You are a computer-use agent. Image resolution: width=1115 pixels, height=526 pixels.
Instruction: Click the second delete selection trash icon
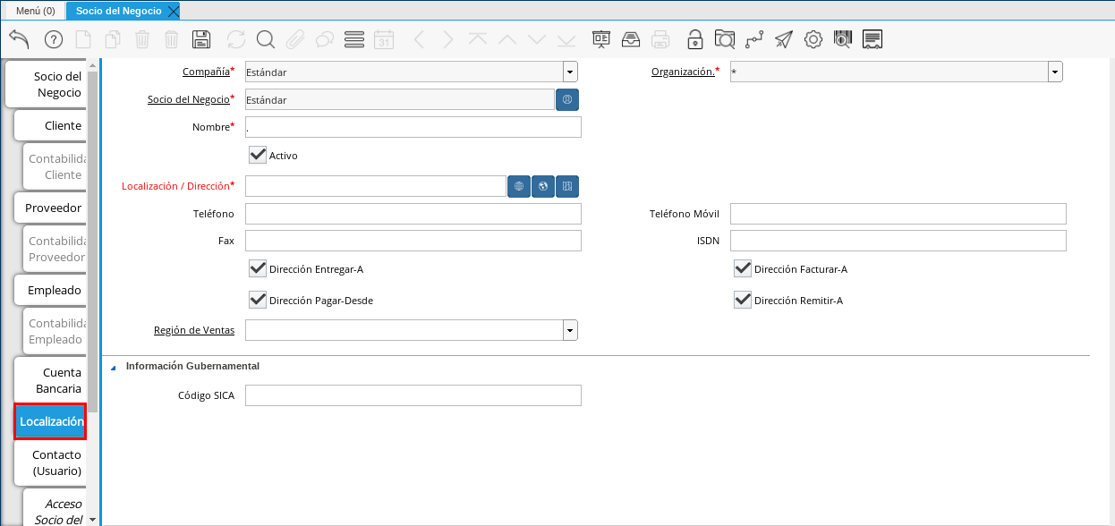coord(172,39)
